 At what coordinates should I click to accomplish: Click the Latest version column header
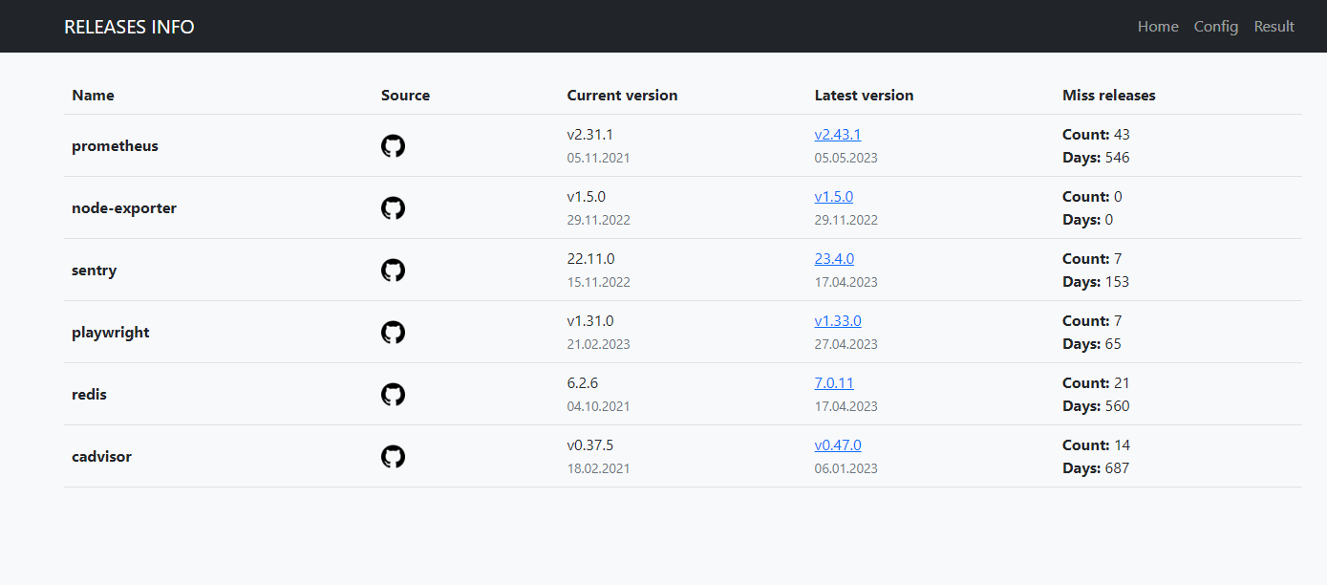pyautogui.click(x=864, y=96)
